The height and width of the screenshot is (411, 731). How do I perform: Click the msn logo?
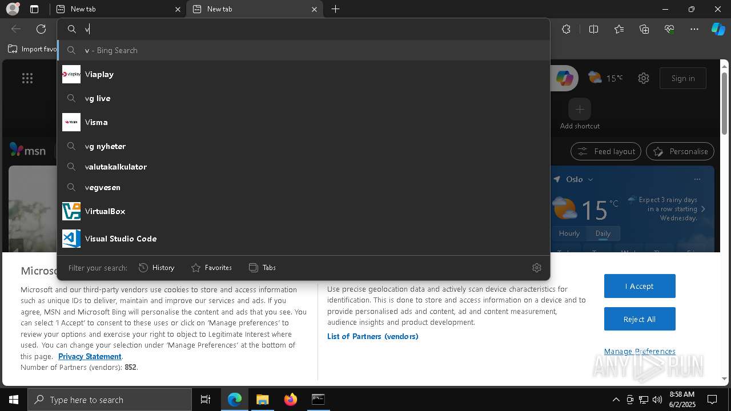[27, 150]
